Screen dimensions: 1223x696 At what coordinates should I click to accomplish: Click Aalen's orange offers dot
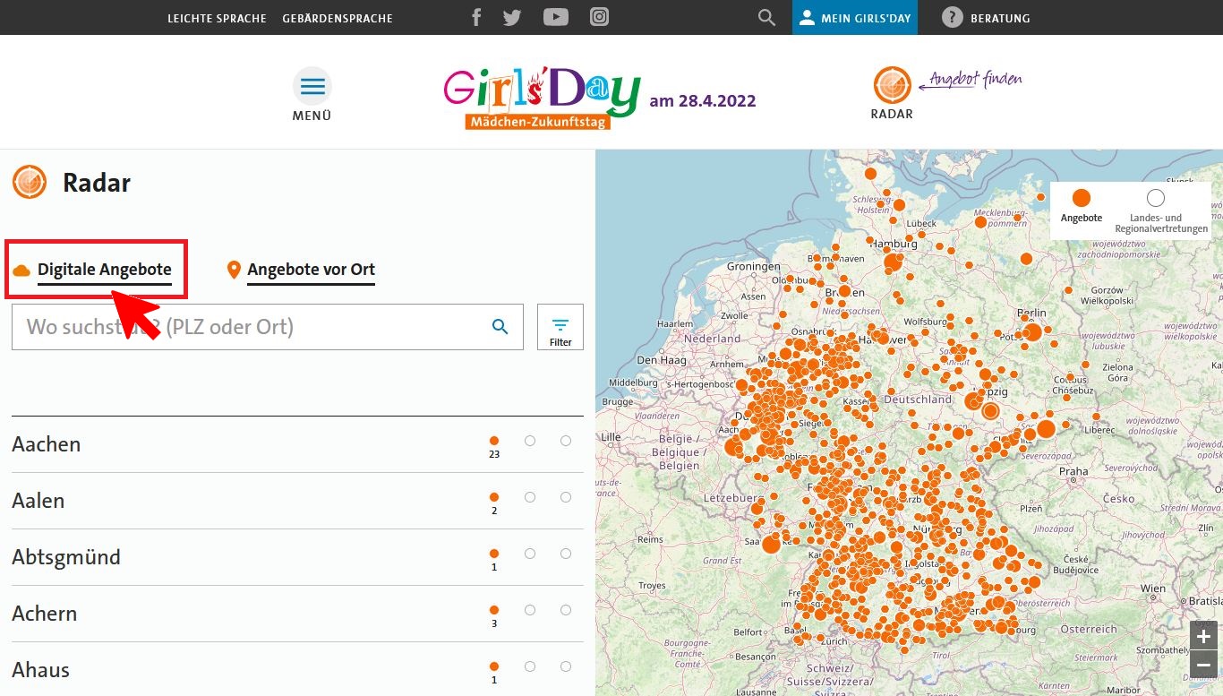(x=494, y=497)
